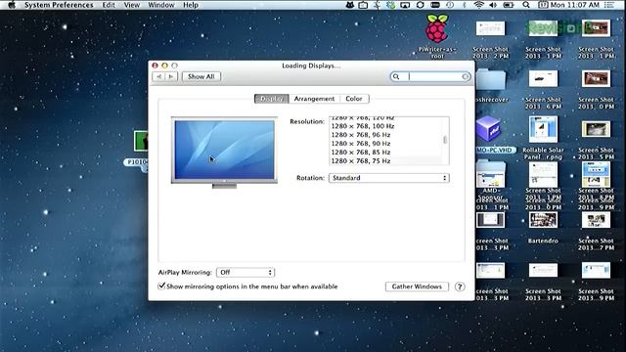
Task: Go forward with the right arrow button
Action: click(171, 76)
